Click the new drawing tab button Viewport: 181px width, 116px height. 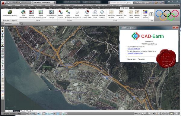pos(22,23)
